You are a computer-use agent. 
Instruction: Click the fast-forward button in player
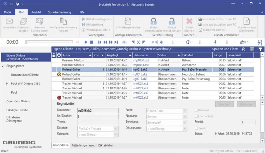[111, 42]
